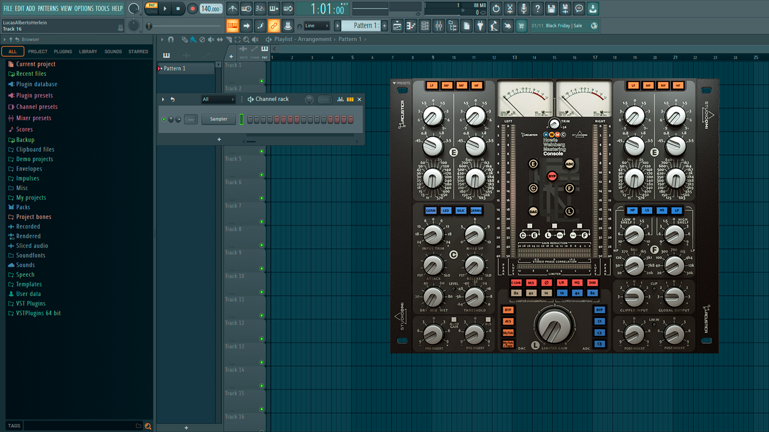Viewport: 769px width, 432px height.
Task: Open the PATTERNS menu
Action: 48,8
